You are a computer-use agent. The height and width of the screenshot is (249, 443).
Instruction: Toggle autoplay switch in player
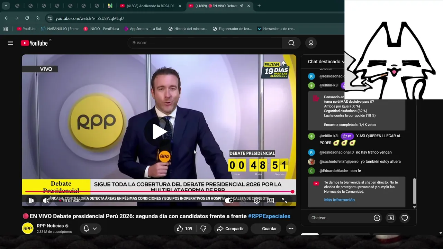(229, 200)
